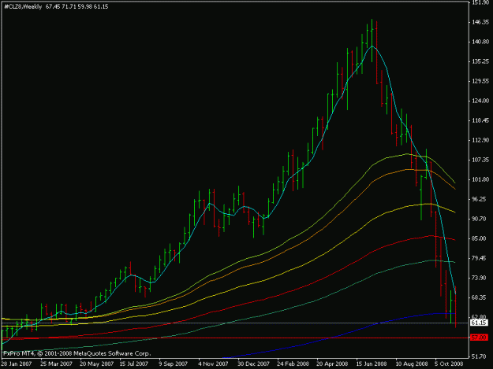This screenshot has height=369, width=493.
Task: Click the 73.90 price scale label
Action: point(479,278)
